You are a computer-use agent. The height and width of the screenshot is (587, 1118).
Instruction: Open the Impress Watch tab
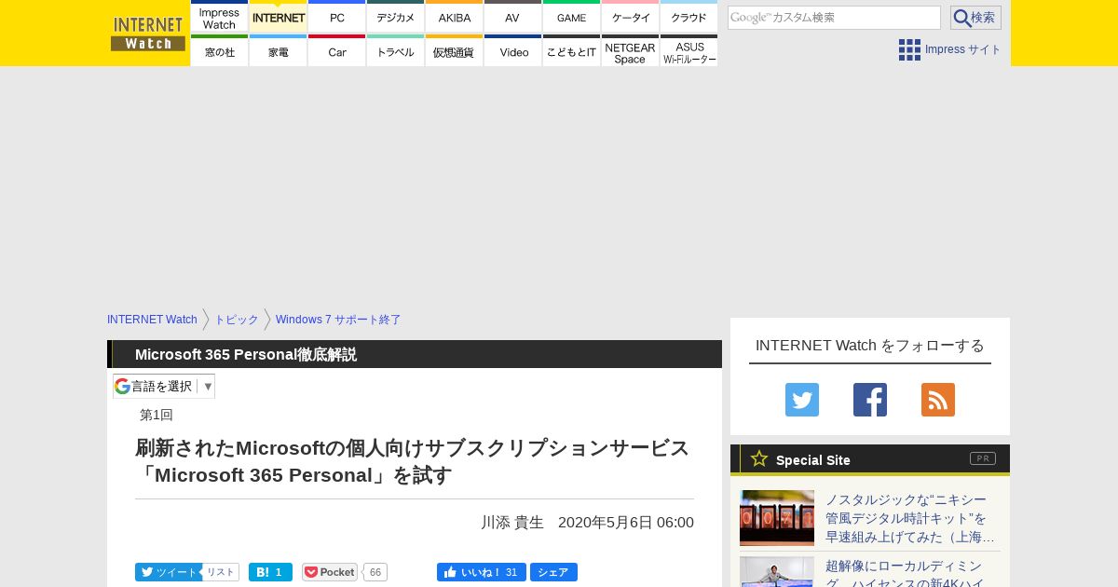click(219, 17)
